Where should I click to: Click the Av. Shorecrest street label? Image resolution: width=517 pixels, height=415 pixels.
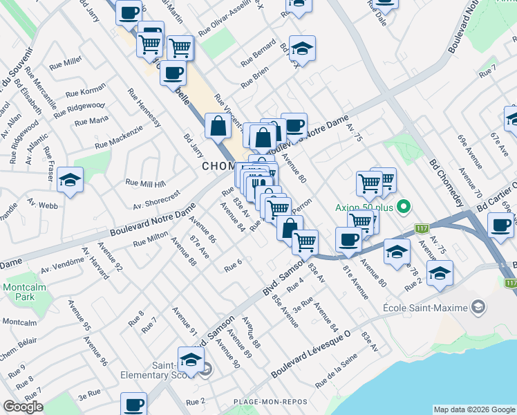157,200
